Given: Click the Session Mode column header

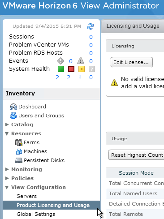Looking at the screenshot, I should 136,173.
